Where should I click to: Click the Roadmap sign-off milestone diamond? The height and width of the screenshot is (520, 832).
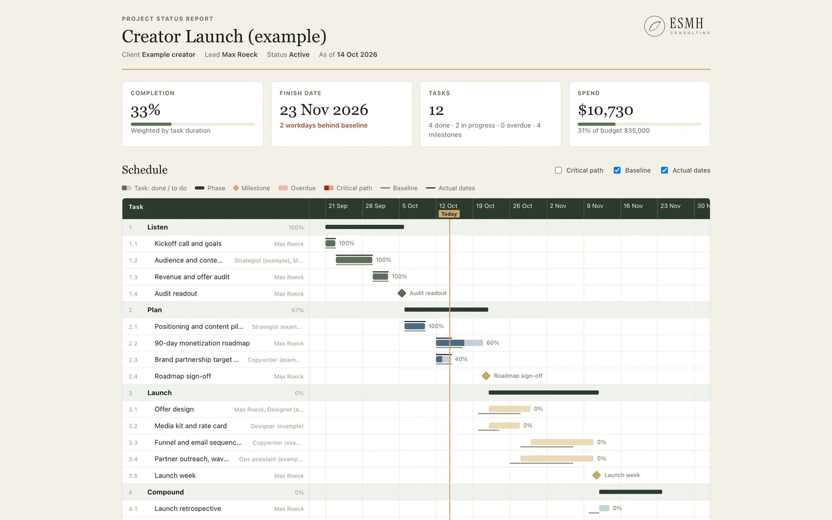(486, 376)
